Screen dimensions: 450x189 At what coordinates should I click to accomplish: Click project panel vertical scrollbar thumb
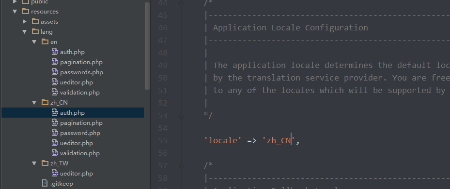tap(147, 46)
